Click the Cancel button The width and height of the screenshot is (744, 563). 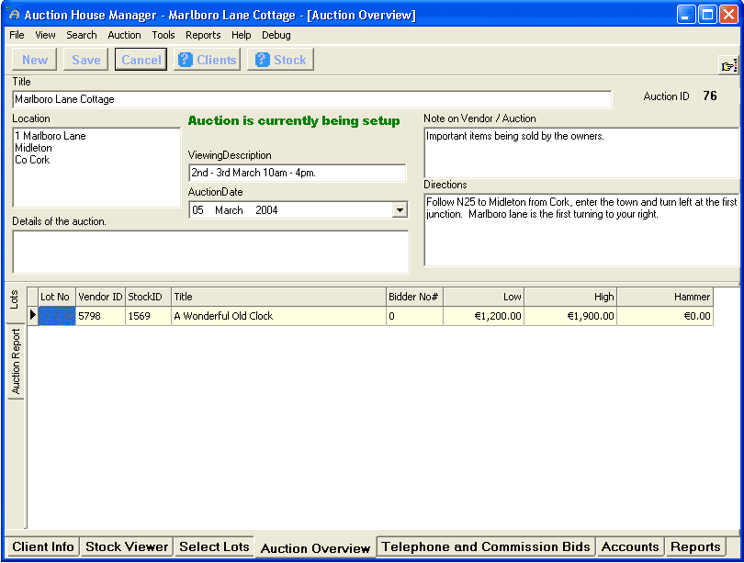(x=141, y=60)
